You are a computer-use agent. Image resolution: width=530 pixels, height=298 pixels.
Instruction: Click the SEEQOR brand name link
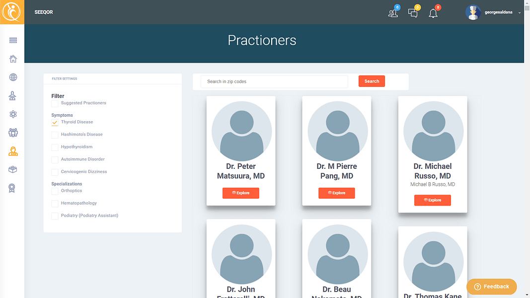click(44, 12)
